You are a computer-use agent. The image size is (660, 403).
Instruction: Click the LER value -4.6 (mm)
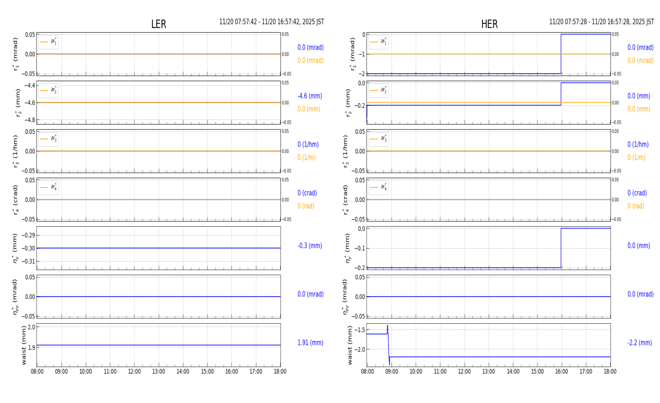coord(310,96)
